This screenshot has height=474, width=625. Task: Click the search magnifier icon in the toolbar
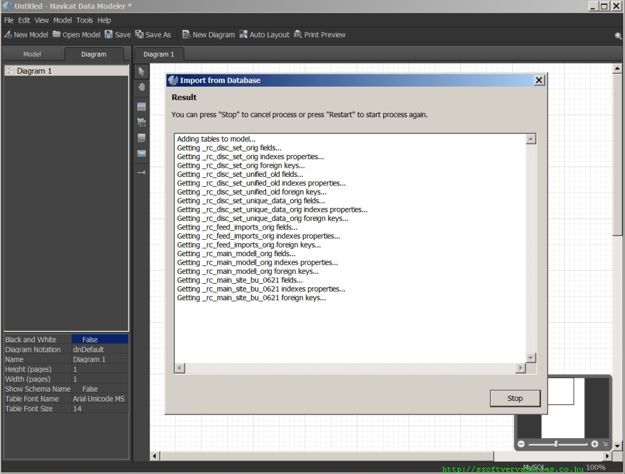[x=618, y=36]
